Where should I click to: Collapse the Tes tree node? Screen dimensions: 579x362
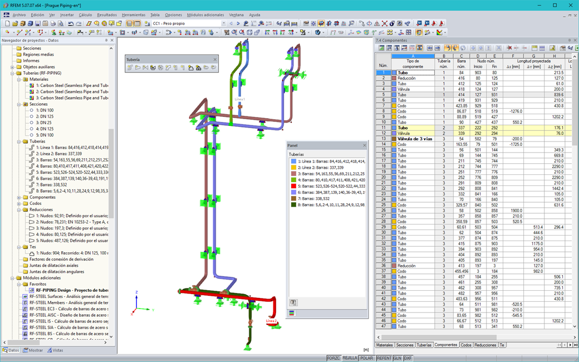(19, 247)
